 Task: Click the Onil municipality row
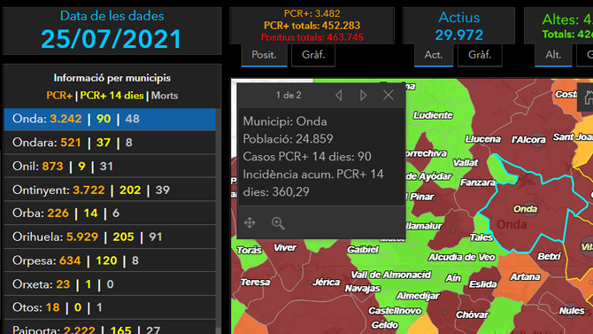pyautogui.click(x=110, y=167)
